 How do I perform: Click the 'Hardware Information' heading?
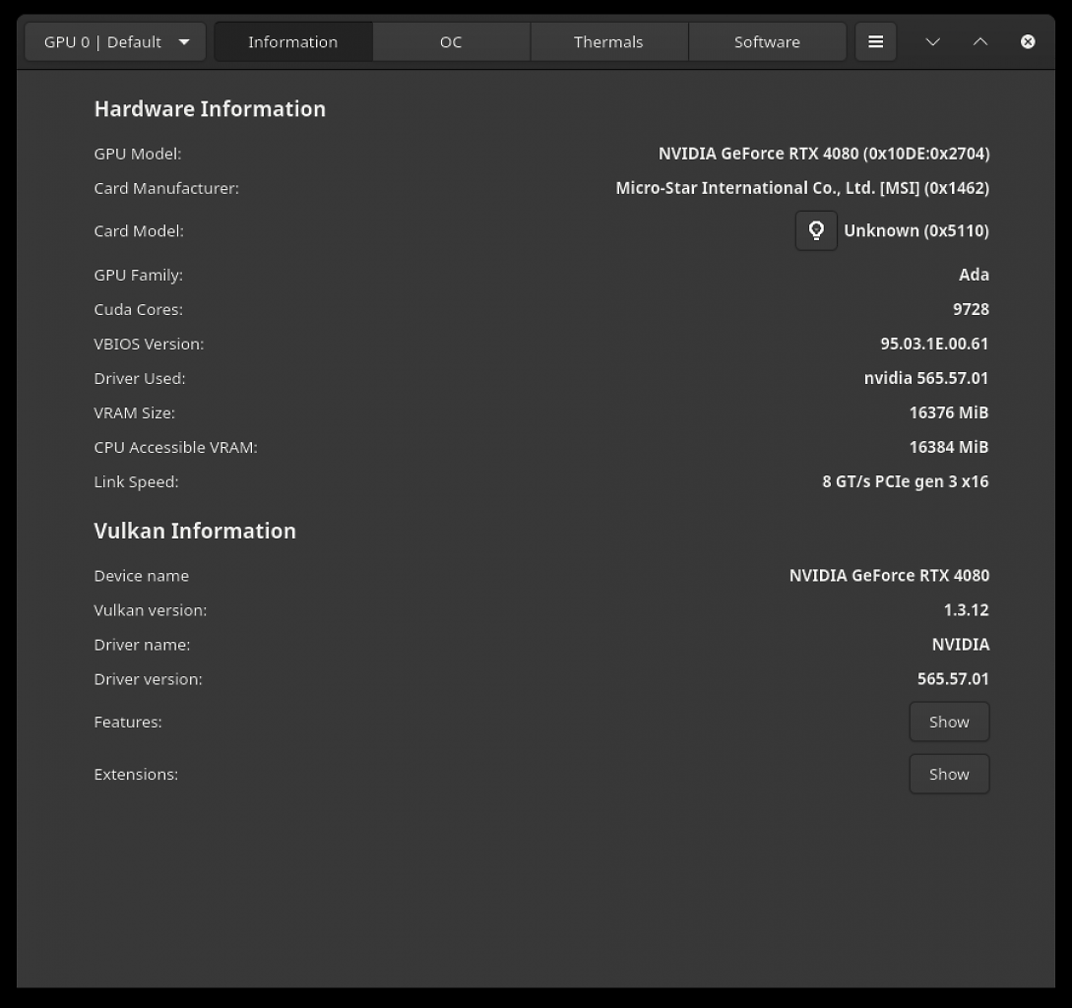(x=210, y=109)
